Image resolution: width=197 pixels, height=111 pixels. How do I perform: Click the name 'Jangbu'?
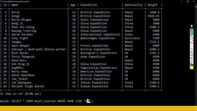click(x=16, y=42)
